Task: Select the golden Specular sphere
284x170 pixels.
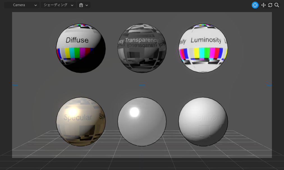Action: coord(81,122)
